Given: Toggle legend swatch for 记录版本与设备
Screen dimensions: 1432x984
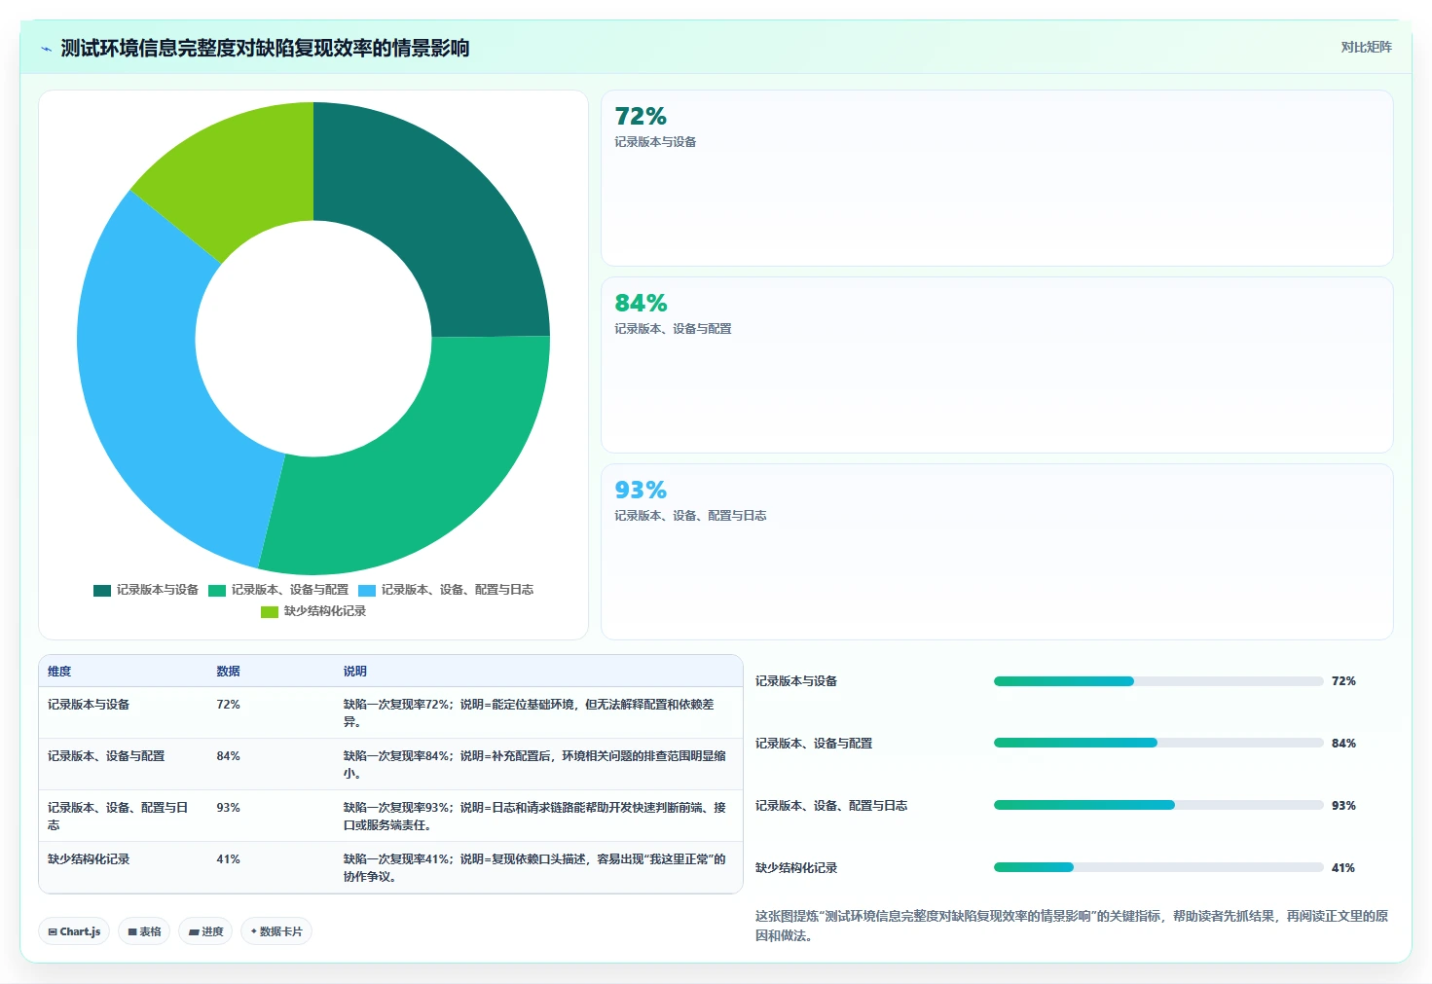Looking at the screenshot, I should point(101,590).
